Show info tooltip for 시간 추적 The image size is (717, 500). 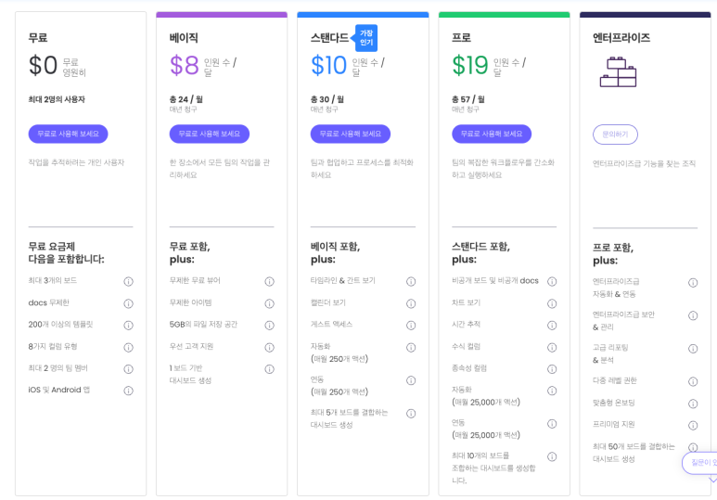551,325
